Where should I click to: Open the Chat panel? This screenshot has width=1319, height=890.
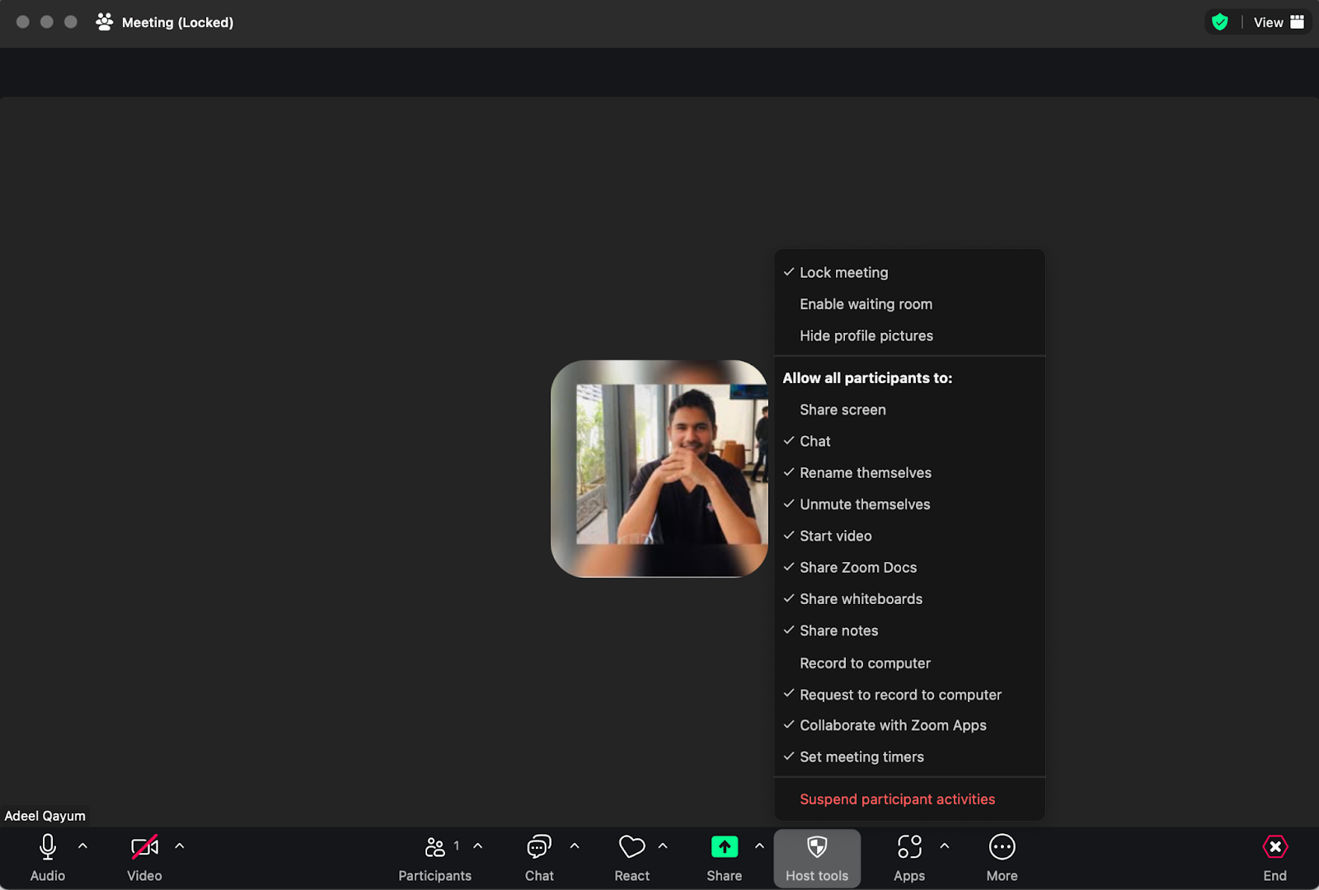pos(538,857)
